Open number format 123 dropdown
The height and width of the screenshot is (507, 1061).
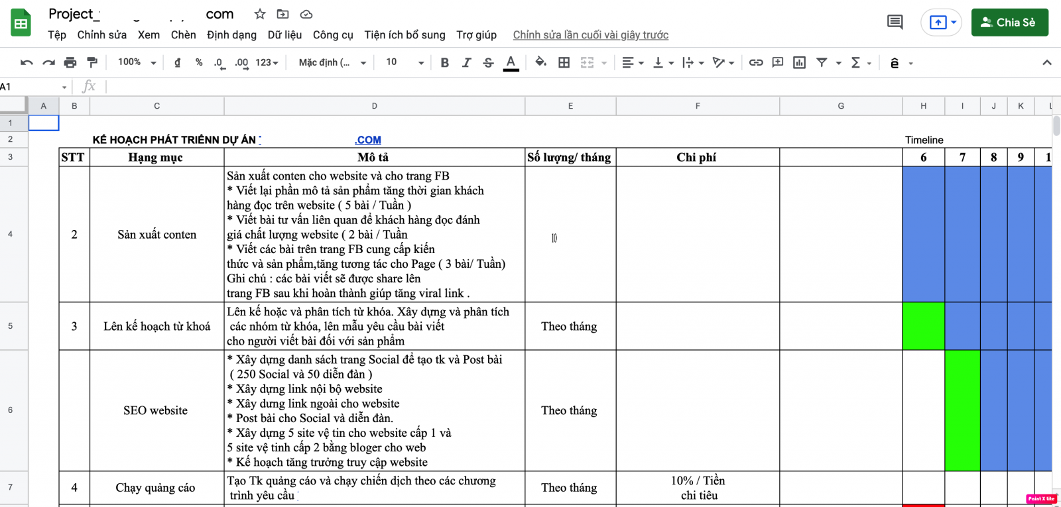[x=267, y=62]
